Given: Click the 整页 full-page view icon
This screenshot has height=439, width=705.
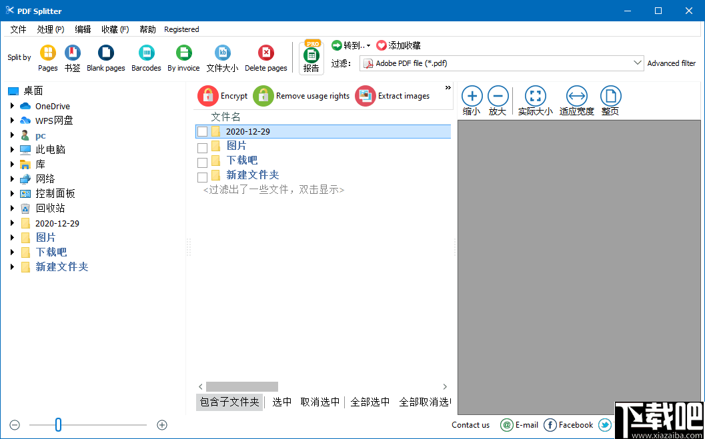Looking at the screenshot, I should pyautogui.click(x=610, y=95).
